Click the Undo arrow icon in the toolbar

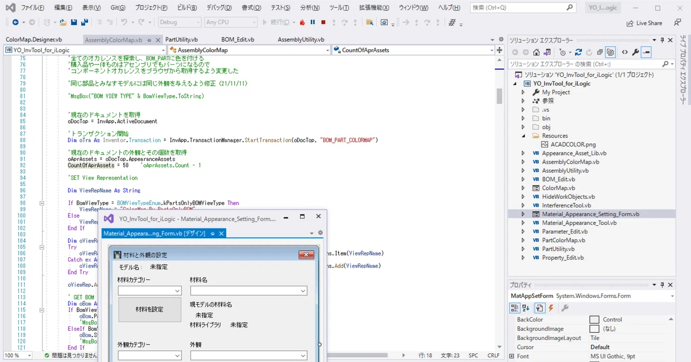click(124, 22)
